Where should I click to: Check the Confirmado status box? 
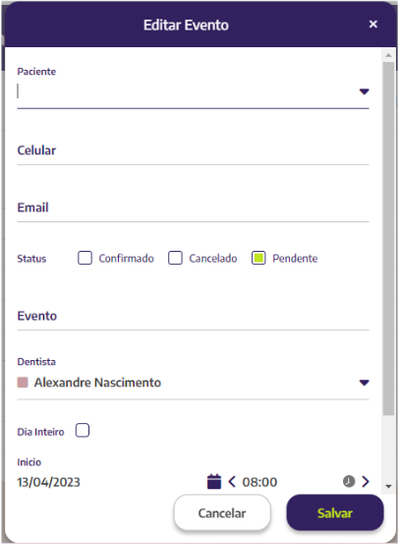coord(85,258)
